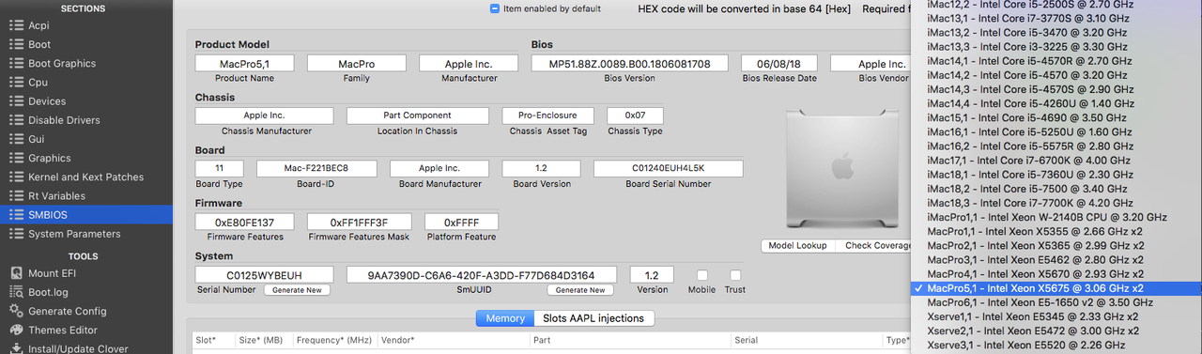Edit the Family field
The image size is (1202, 354).
[357, 64]
